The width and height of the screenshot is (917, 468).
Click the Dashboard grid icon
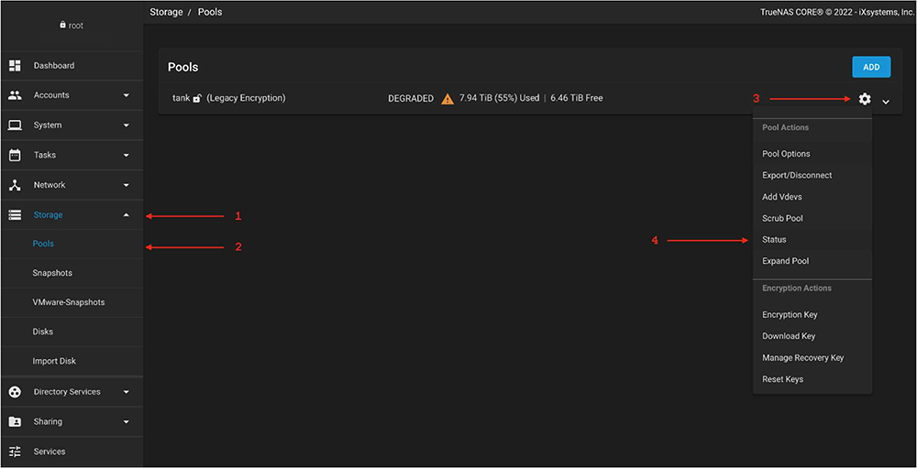pyautogui.click(x=15, y=66)
